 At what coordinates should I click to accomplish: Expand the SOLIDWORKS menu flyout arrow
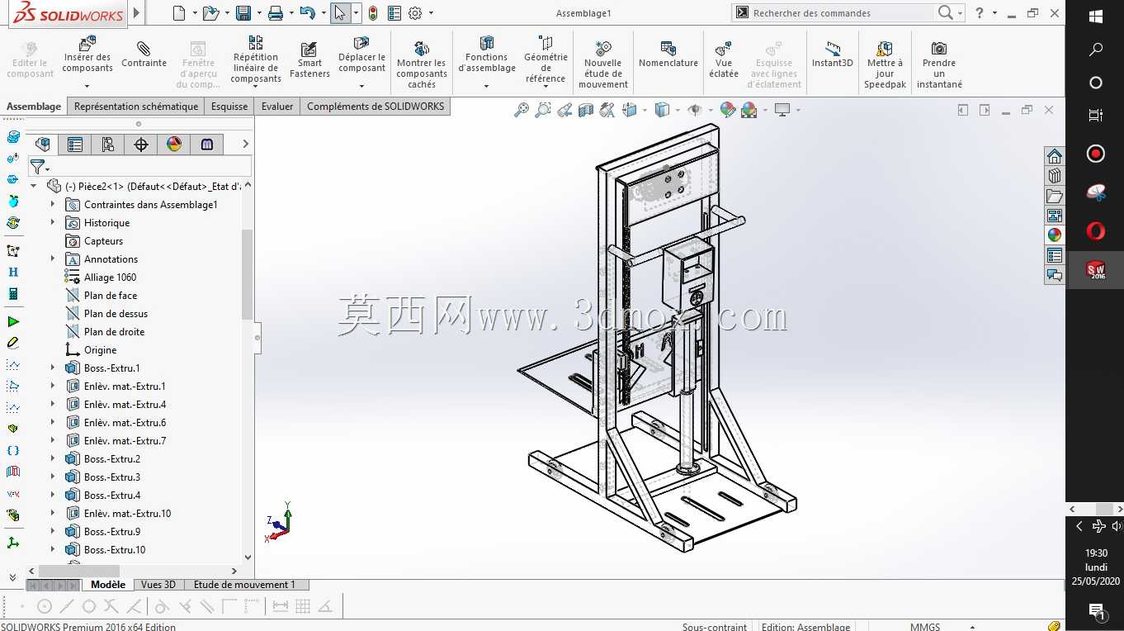coord(137,13)
